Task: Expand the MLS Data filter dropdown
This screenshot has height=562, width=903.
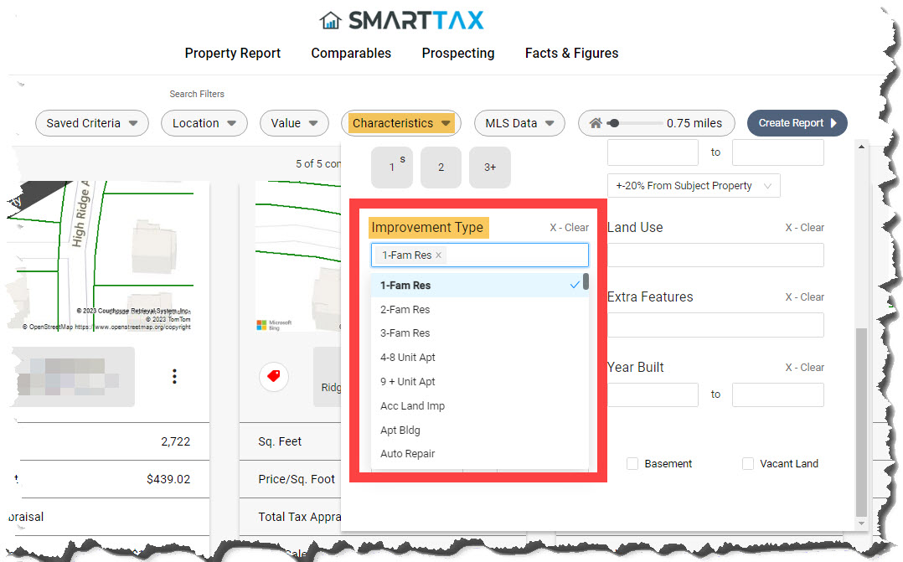Action: [519, 123]
